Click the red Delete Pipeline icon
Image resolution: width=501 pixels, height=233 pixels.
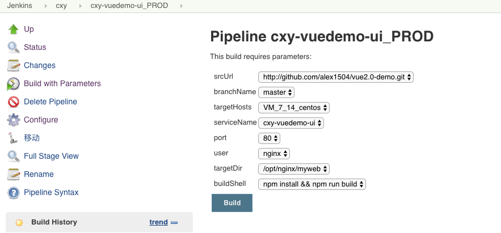pyautogui.click(x=13, y=102)
